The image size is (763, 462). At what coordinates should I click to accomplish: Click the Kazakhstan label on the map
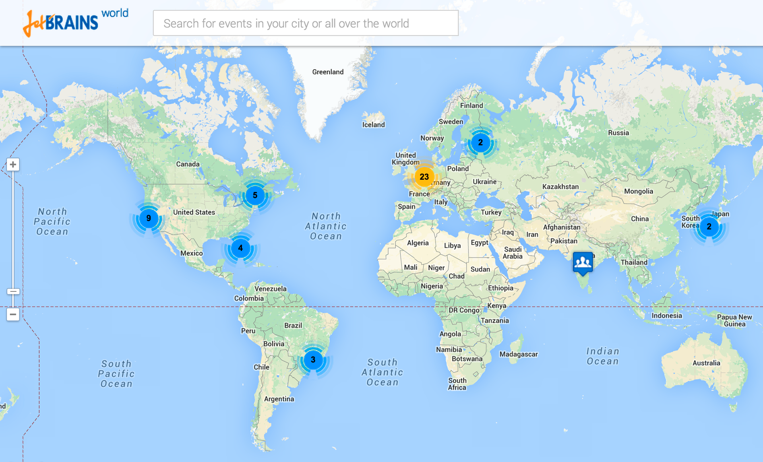click(560, 186)
